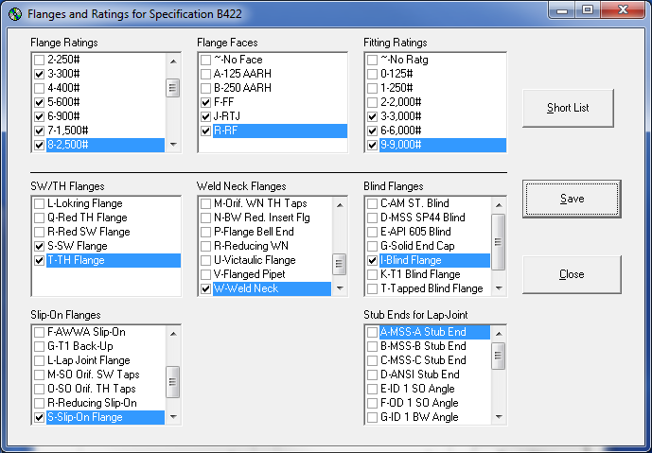This screenshot has width=652, height=453.
Task: Uncheck the 9-9,000# fitting rating
Action: coord(372,145)
